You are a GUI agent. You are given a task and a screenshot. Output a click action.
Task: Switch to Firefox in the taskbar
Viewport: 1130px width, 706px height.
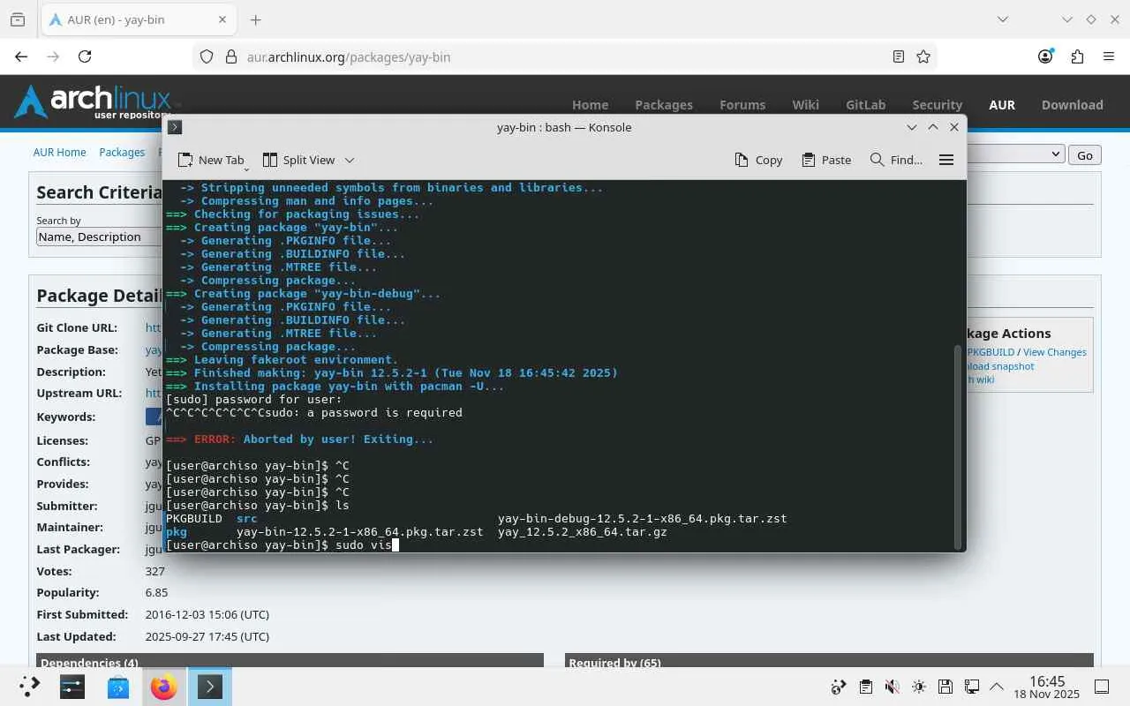click(163, 687)
